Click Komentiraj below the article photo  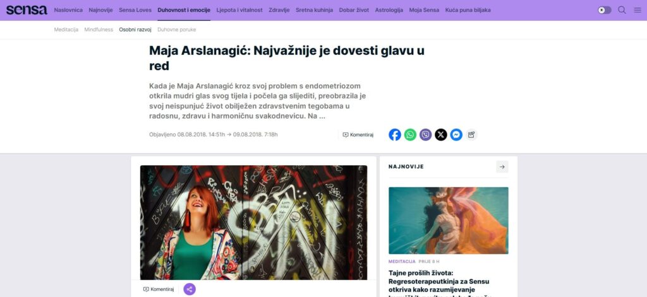(x=159, y=289)
